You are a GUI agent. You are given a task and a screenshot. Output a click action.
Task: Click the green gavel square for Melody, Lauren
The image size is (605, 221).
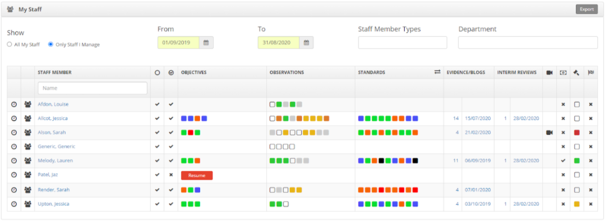coord(577,161)
